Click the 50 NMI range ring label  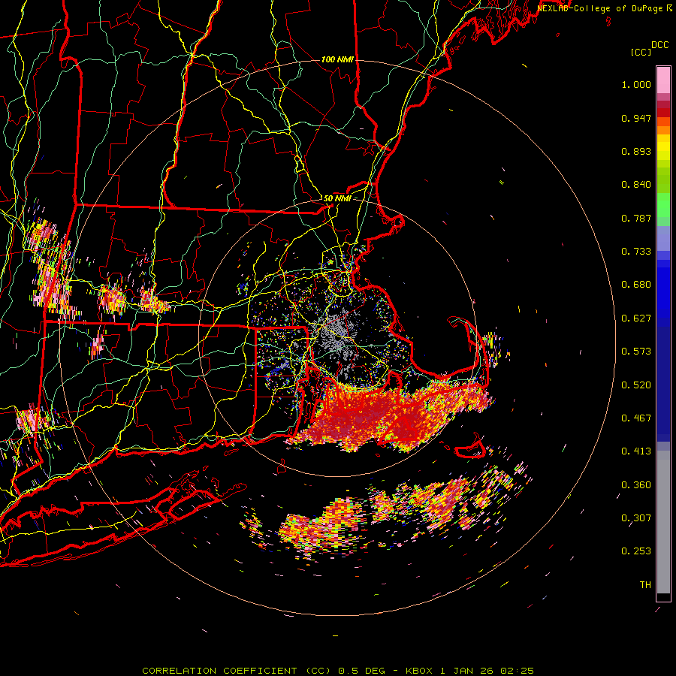[x=337, y=198]
